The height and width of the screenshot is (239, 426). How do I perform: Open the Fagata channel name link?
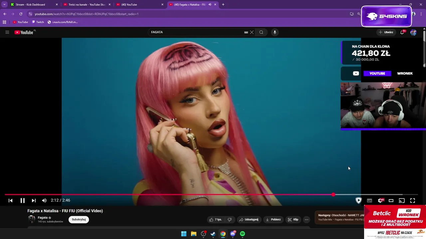(43, 217)
